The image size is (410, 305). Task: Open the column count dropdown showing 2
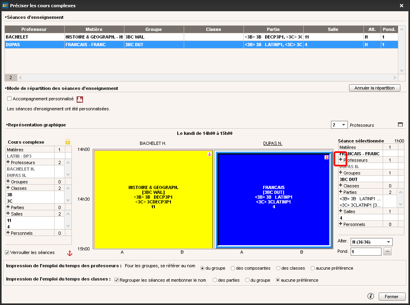(339, 125)
